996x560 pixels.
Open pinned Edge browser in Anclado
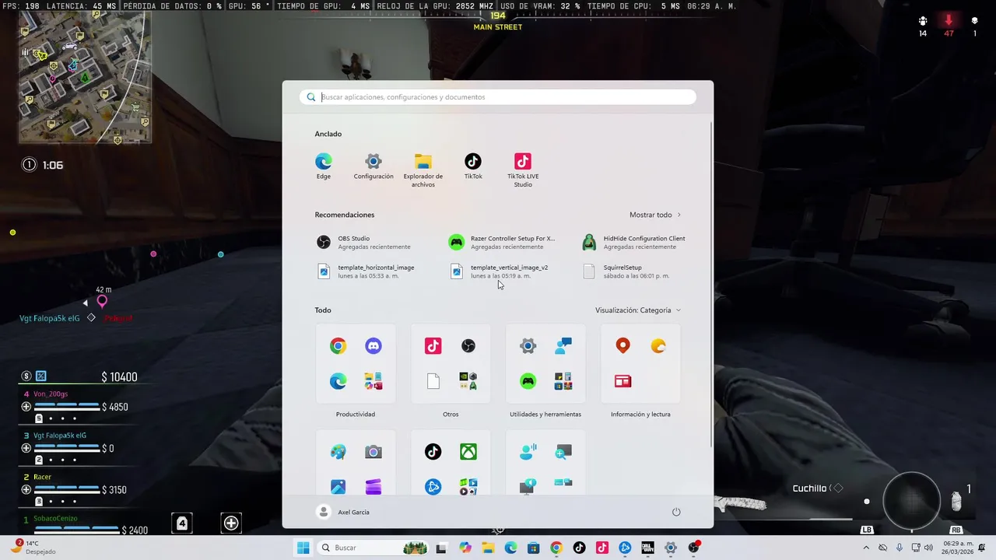tap(324, 166)
